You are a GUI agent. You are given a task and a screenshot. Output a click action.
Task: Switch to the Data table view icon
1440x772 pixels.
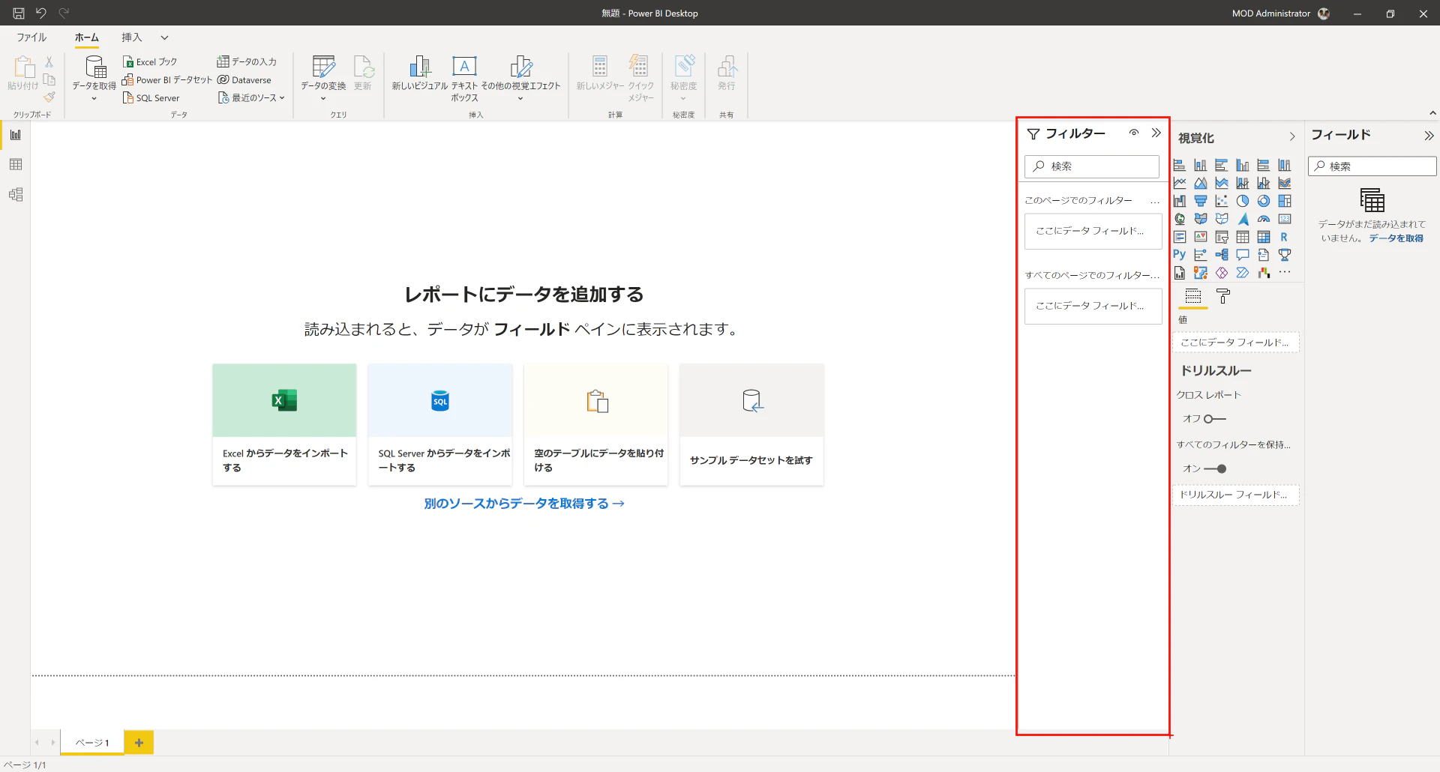16,165
